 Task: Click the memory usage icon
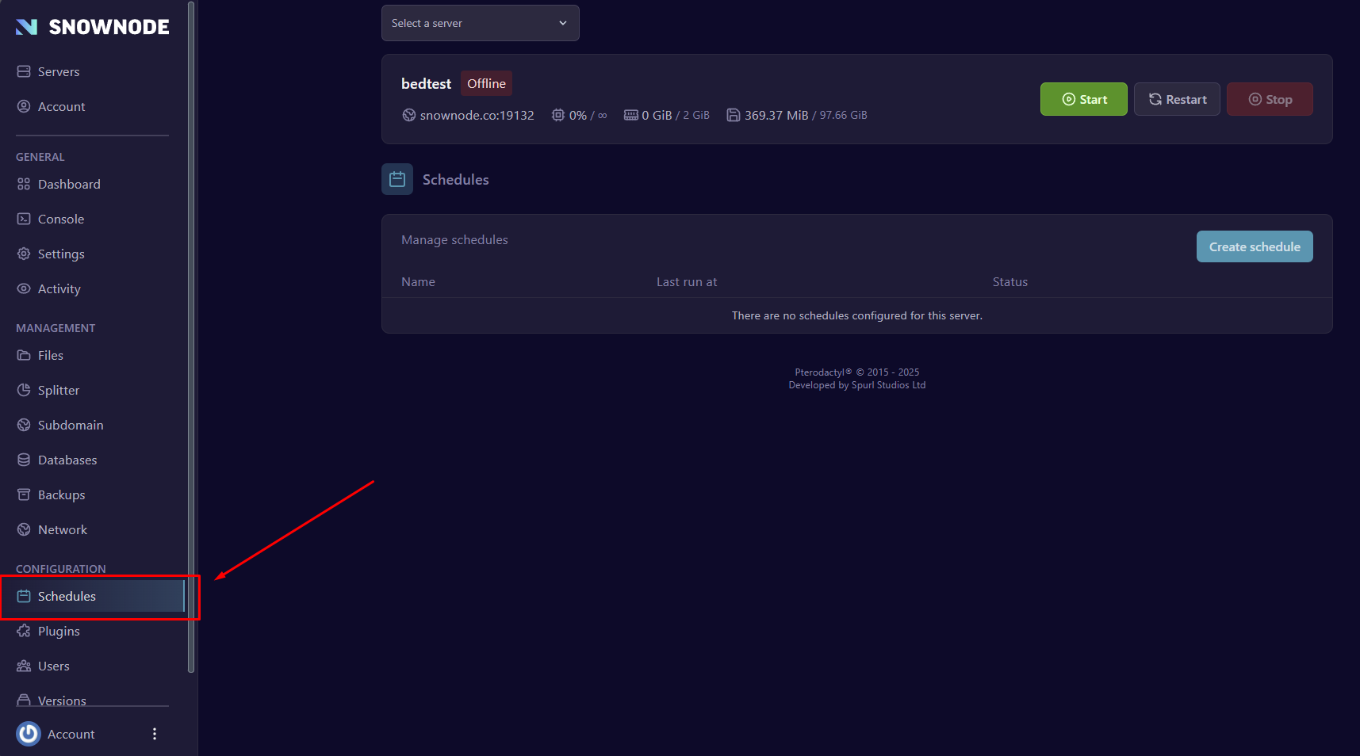pyautogui.click(x=631, y=115)
